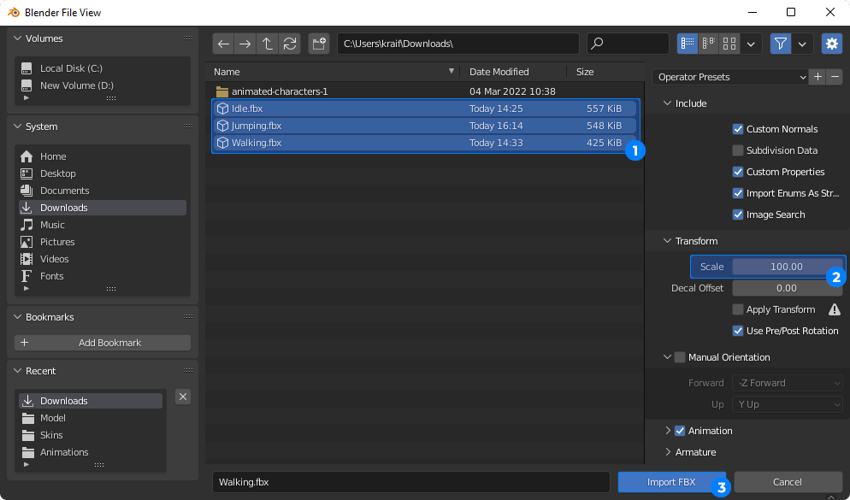Select Jumping.fbx file

424,126
